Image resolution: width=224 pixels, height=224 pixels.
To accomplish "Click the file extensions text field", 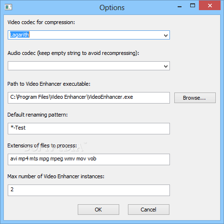I will (89, 159).
